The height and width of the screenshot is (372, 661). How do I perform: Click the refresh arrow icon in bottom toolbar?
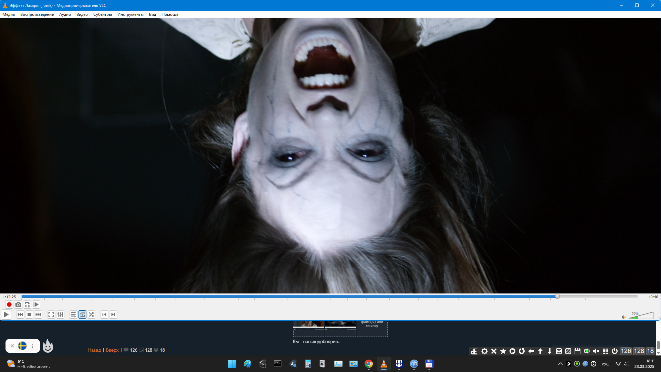tap(522, 351)
